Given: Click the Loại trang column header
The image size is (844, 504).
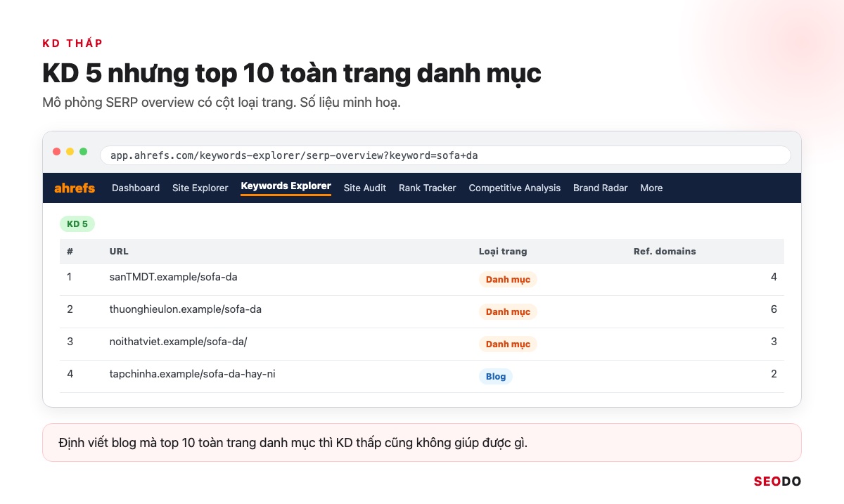Looking at the screenshot, I should point(503,251).
